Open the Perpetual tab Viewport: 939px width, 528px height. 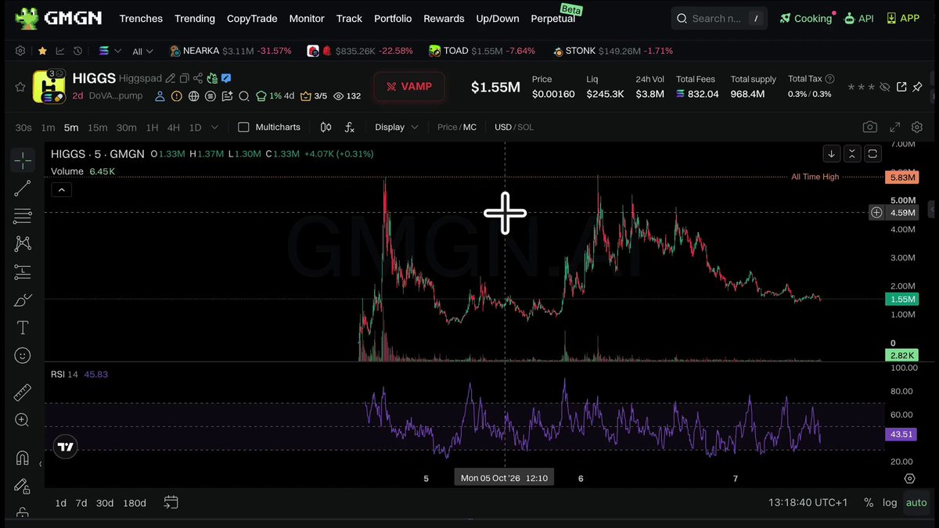(553, 18)
